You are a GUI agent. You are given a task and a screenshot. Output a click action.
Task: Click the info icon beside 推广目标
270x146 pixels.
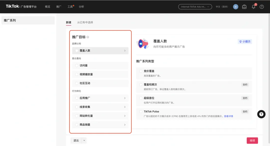(x=88, y=37)
